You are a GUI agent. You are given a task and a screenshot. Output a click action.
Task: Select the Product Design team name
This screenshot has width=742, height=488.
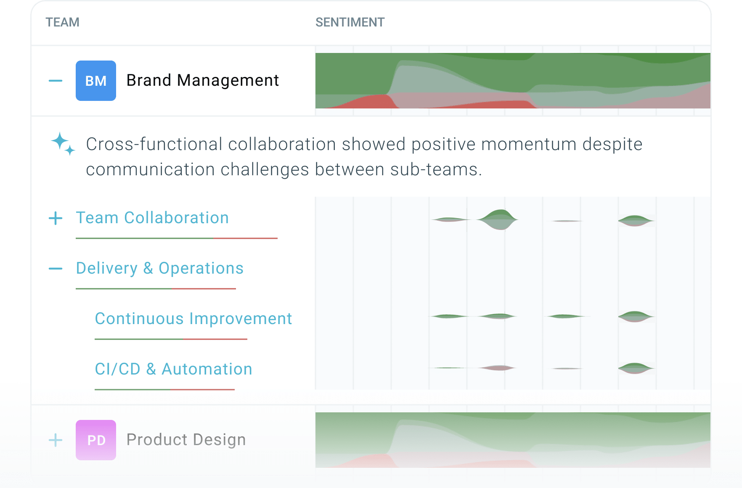186,440
